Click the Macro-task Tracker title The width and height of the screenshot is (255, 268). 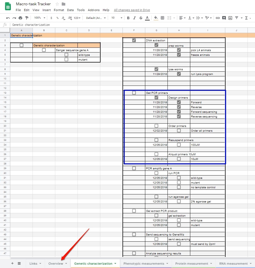tap(33, 4)
